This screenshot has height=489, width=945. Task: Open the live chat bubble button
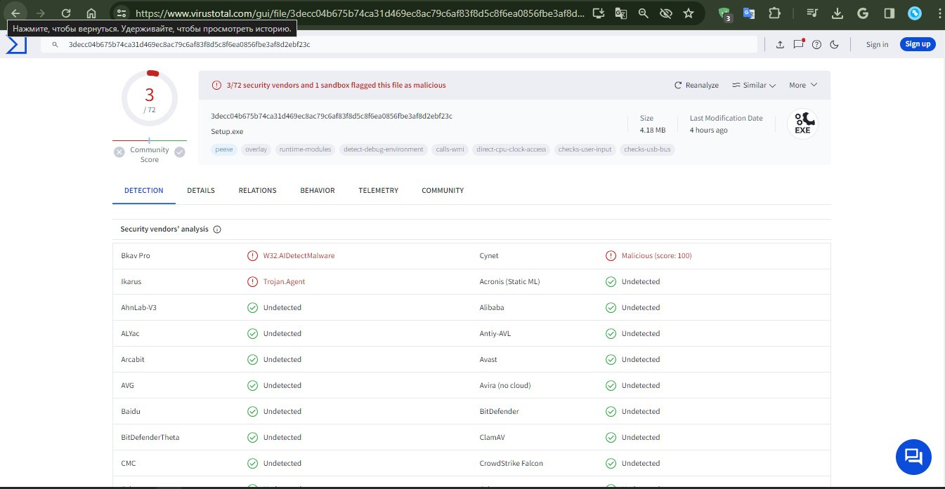pos(913,457)
